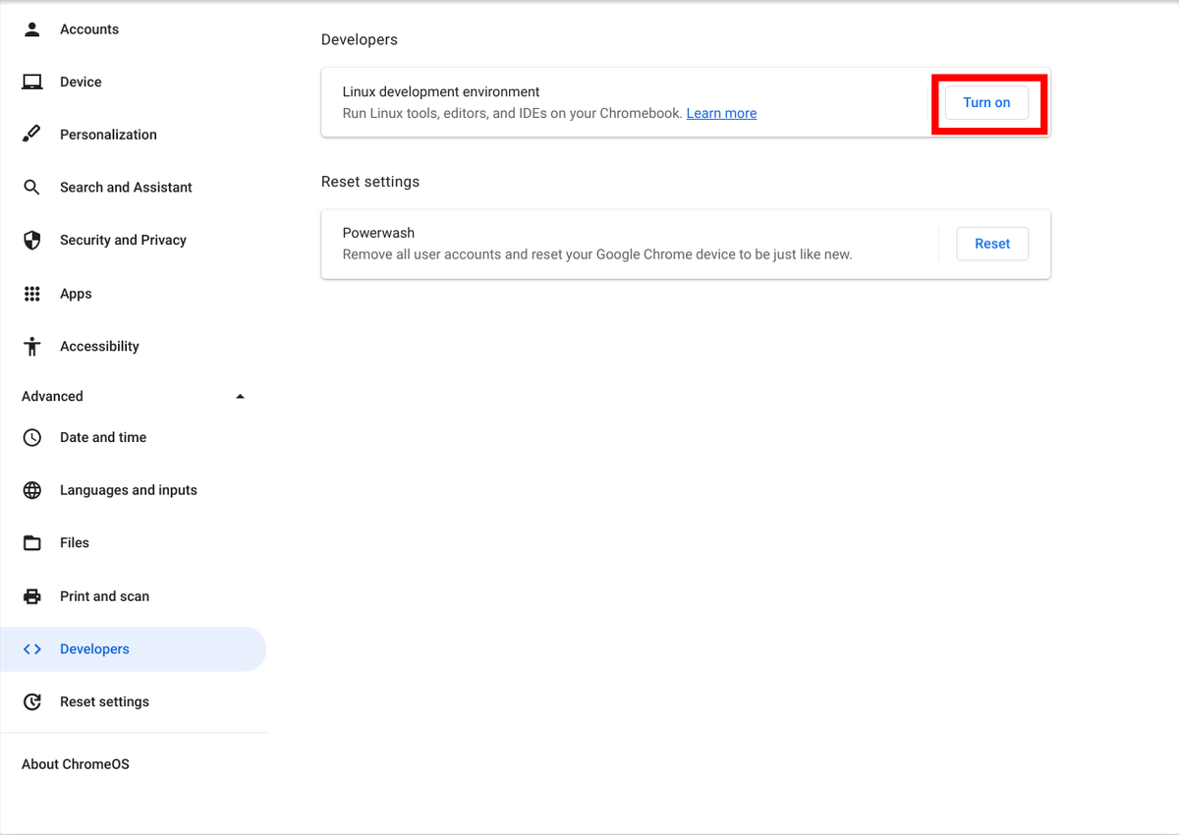
Task: Open About ChromeOS
Action: (75, 763)
